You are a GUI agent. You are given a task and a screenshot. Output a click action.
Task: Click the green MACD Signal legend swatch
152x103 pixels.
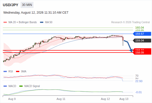21,86
